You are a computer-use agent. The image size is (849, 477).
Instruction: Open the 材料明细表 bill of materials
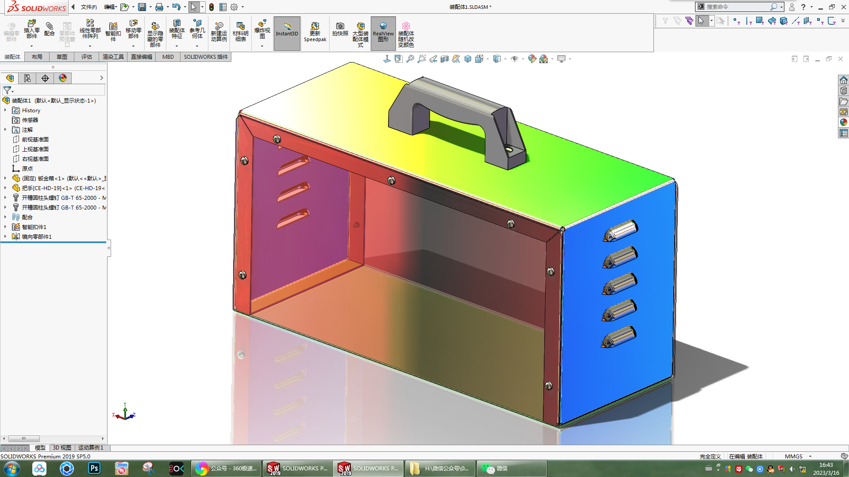click(x=240, y=32)
